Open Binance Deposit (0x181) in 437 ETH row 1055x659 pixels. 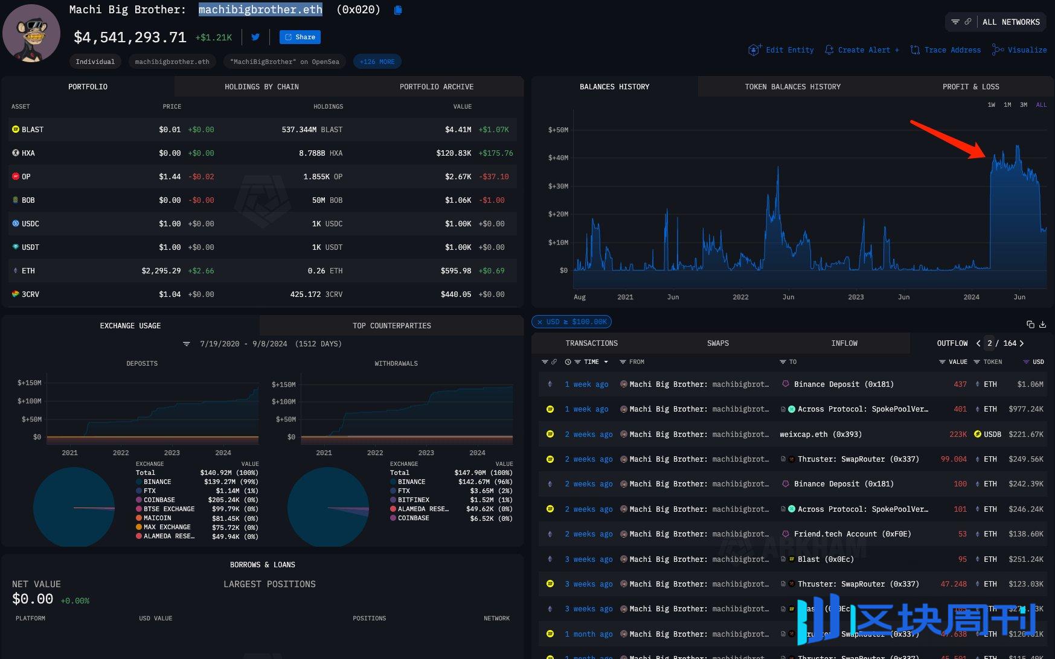click(844, 384)
